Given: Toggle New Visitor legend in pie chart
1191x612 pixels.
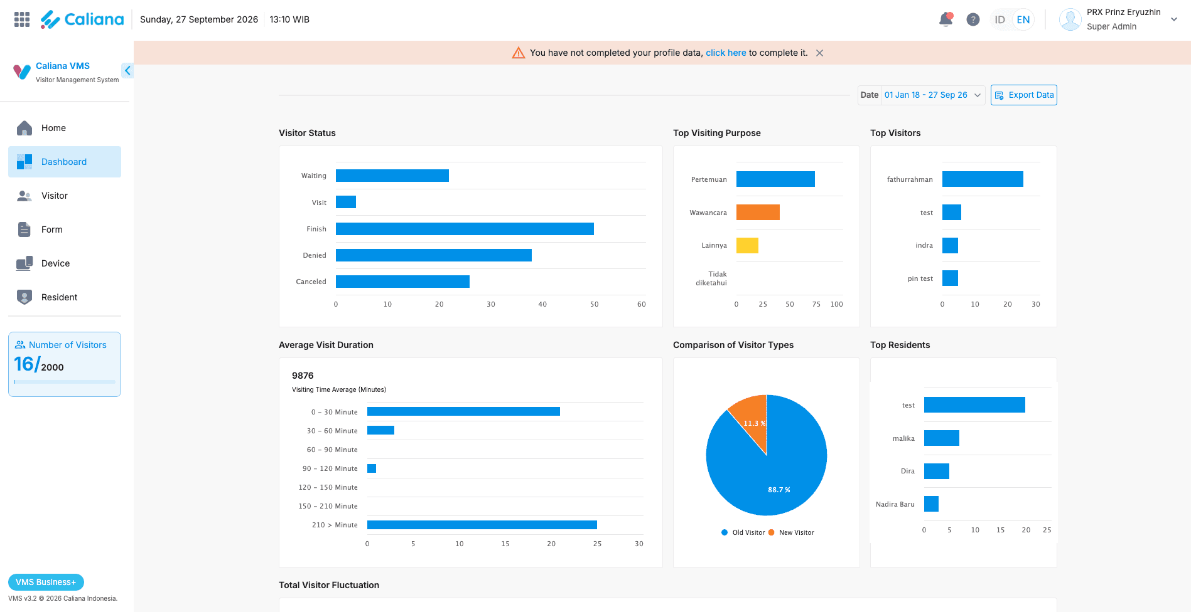Looking at the screenshot, I should coord(791,532).
